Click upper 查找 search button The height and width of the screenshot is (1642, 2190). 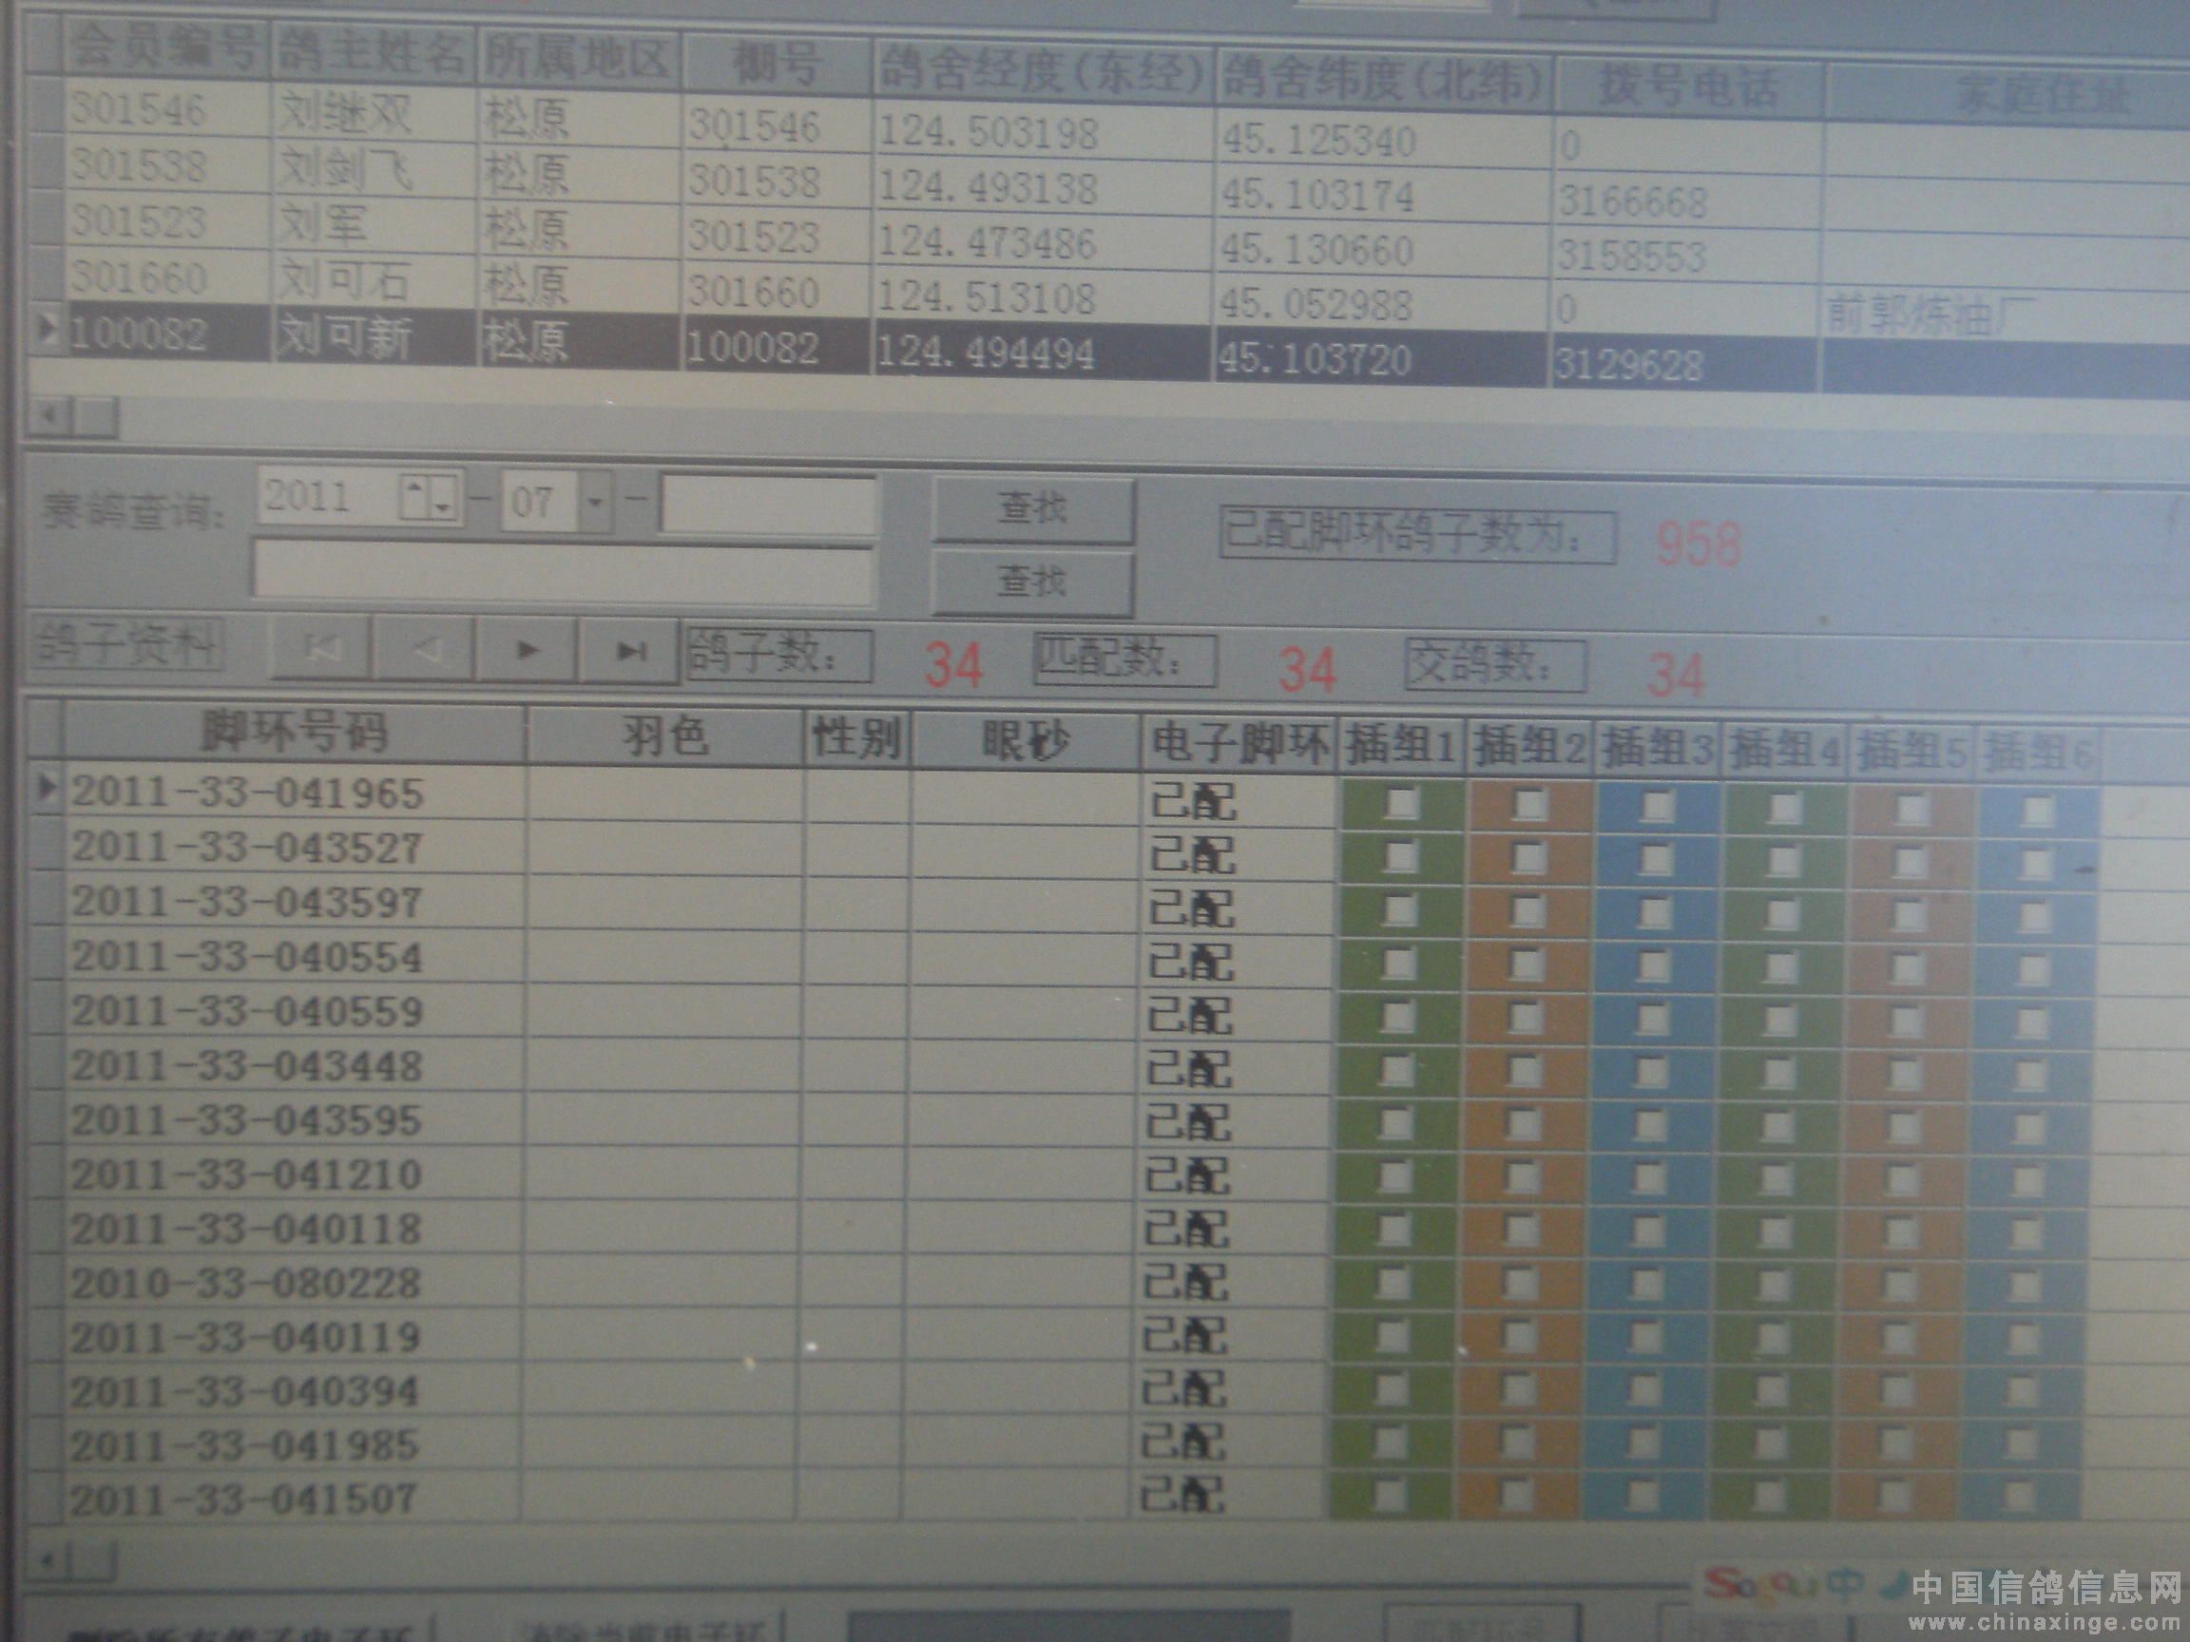pyautogui.click(x=1032, y=508)
